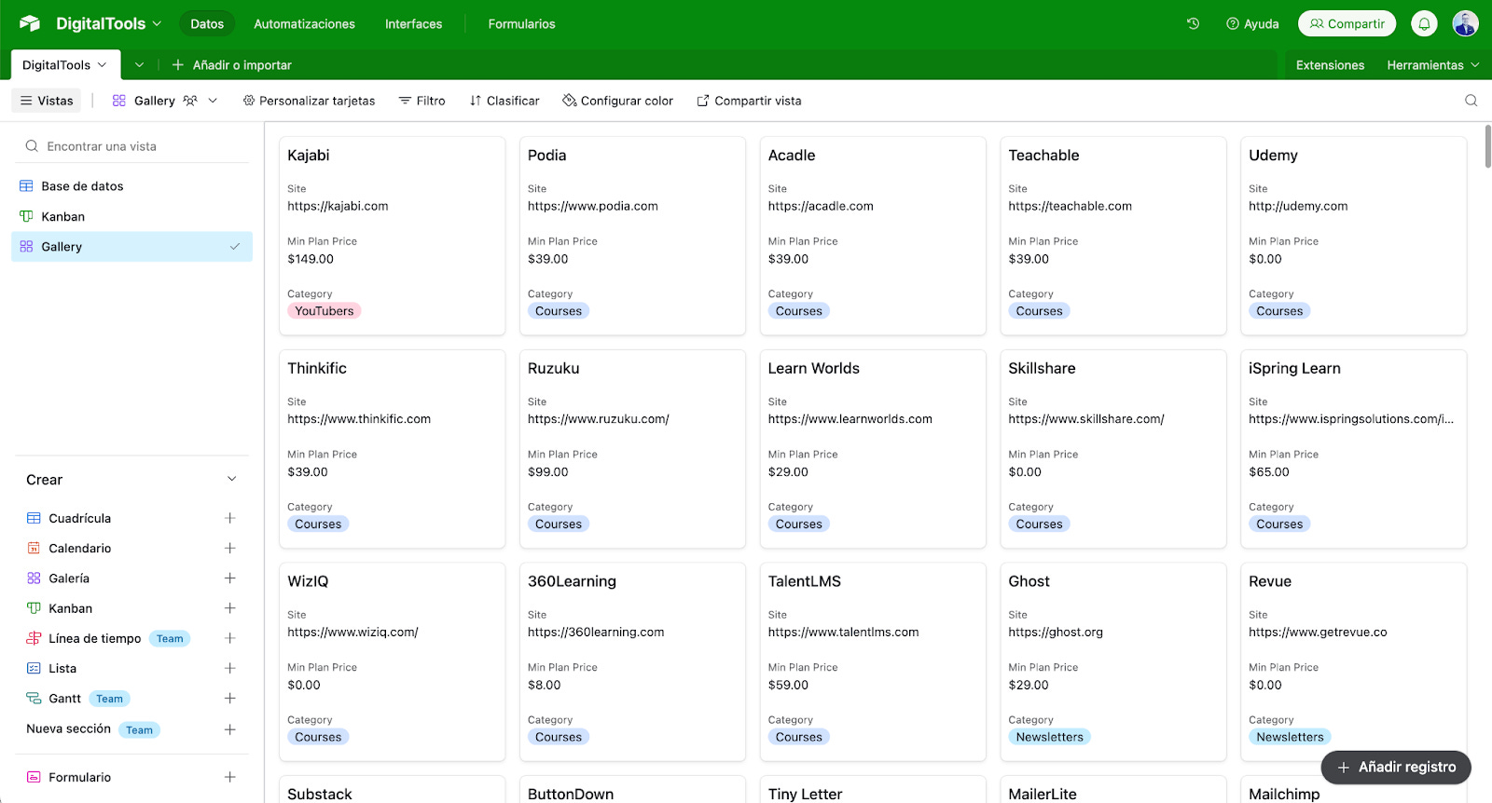Viewport: 1492px width, 803px height.
Task: Click the plus icon for Nueva sección
Action: [229, 729]
